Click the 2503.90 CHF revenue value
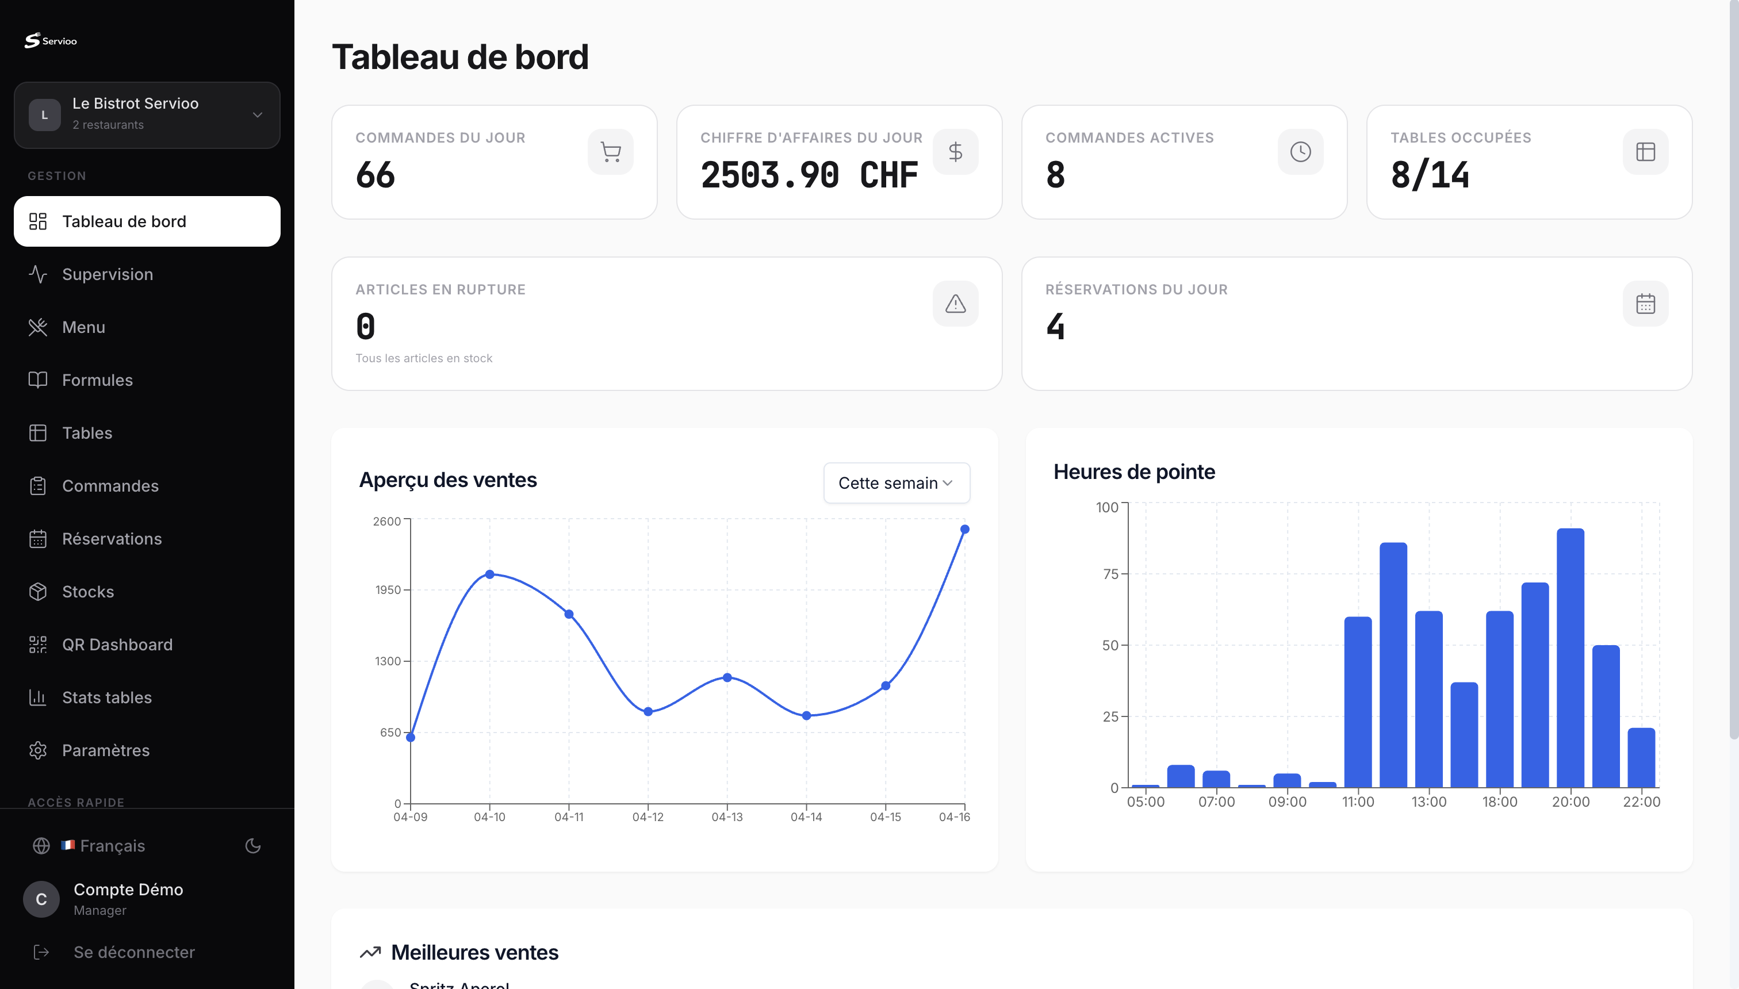 (x=809, y=175)
